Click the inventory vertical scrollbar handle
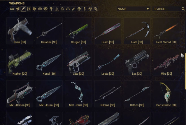The height and width of the screenshot is (125, 186). [185, 71]
